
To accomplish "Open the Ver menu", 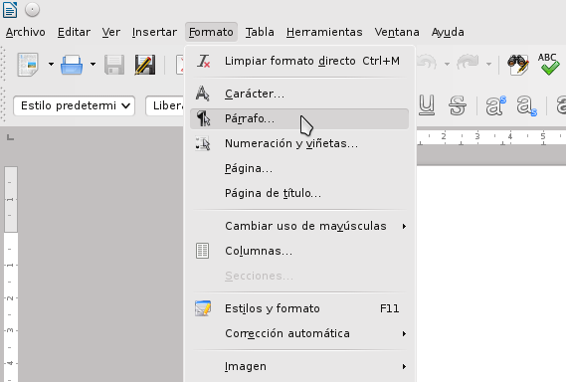I will [x=110, y=32].
